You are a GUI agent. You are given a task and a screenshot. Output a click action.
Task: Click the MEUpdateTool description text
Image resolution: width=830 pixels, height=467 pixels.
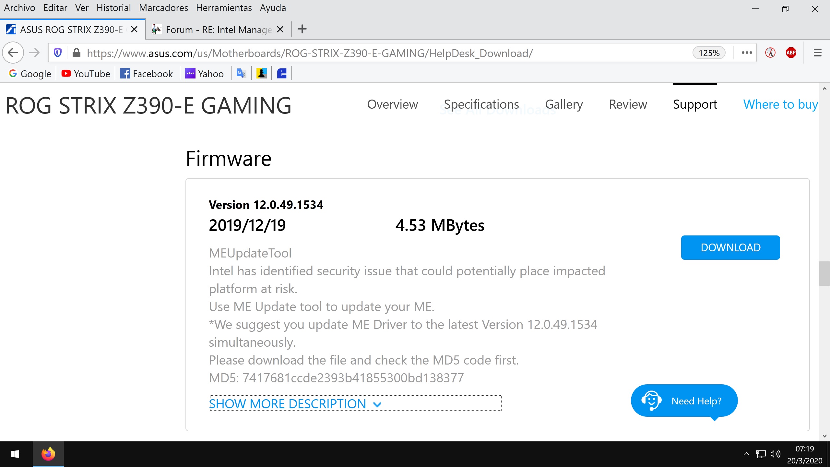tap(250, 253)
